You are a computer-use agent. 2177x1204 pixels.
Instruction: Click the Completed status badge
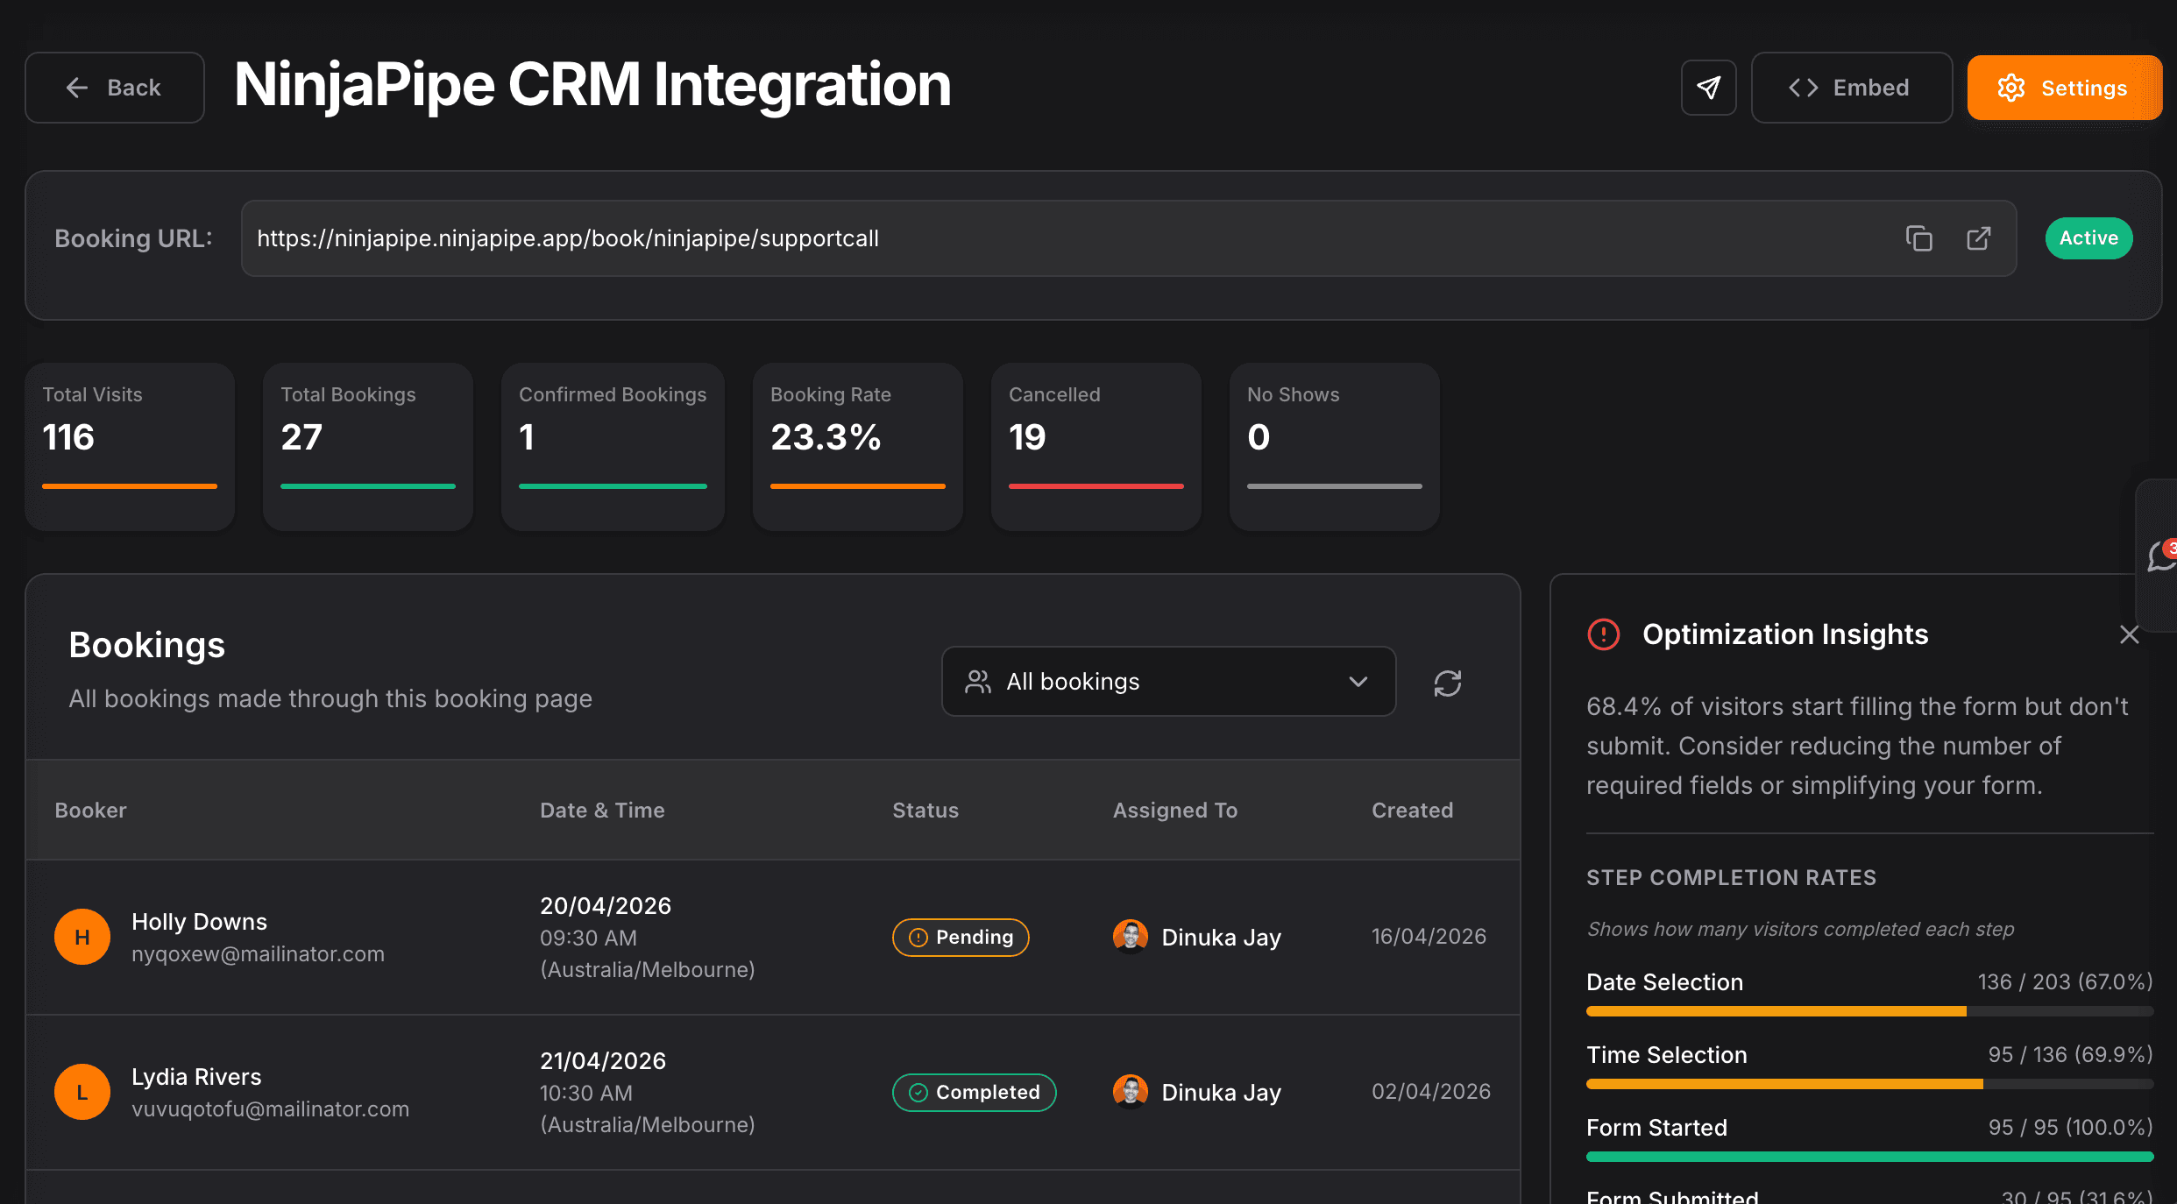click(x=974, y=1092)
